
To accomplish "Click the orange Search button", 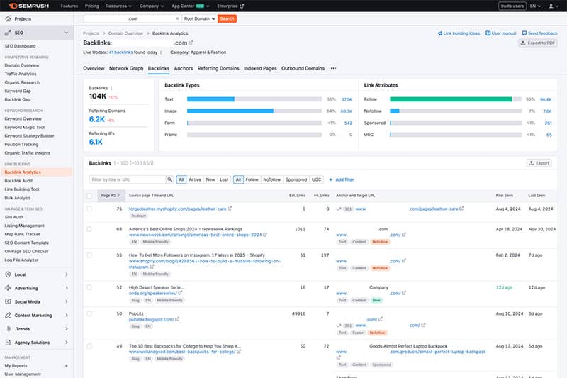I will coord(227,18).
